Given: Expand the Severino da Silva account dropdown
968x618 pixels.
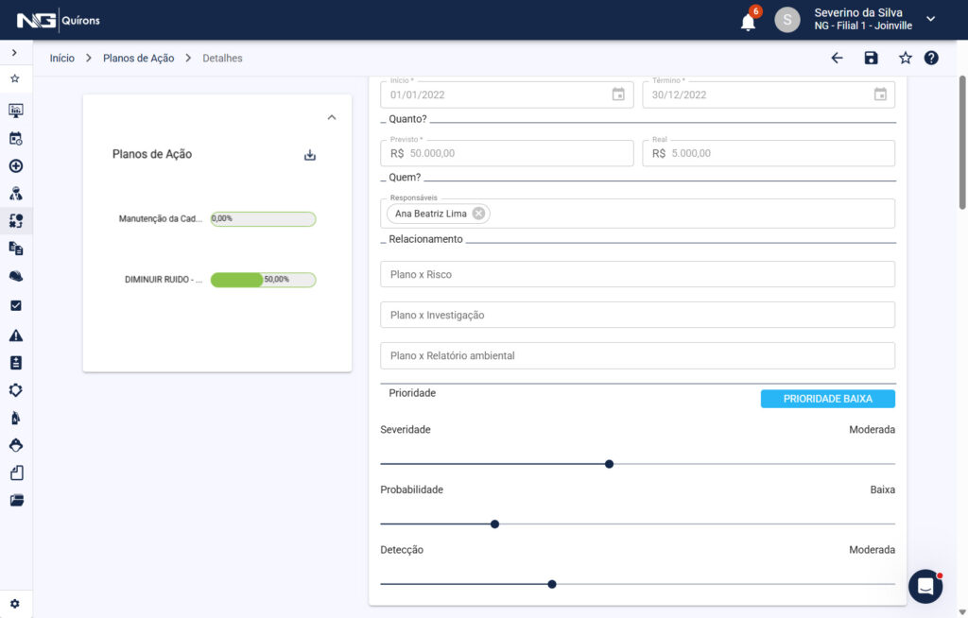Looking at the screenshot, I should point(931,19).
